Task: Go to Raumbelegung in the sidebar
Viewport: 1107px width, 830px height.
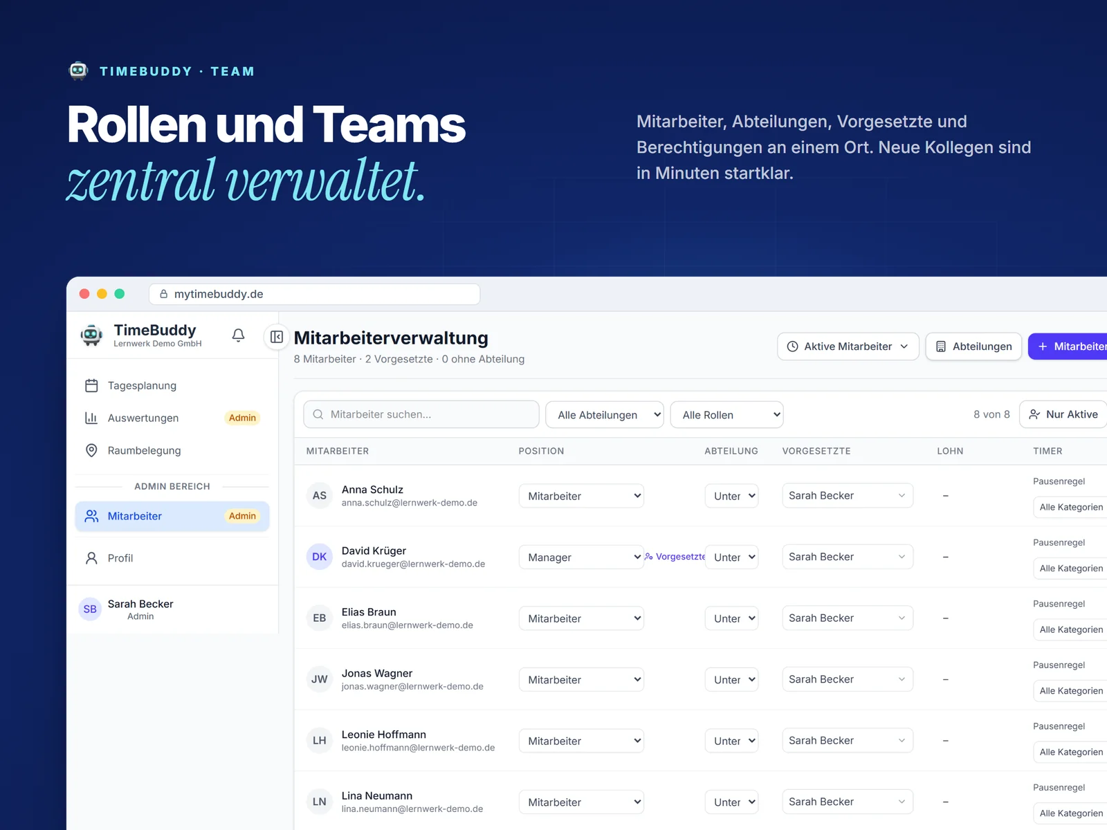Action: 172,450
